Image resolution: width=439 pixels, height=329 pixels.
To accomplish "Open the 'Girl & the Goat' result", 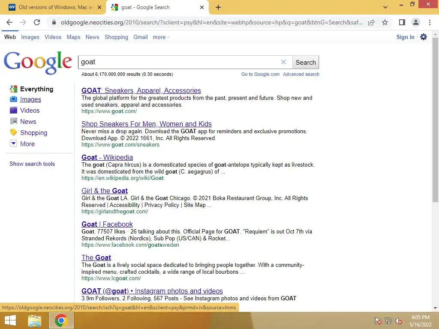I will pos(105,191).
